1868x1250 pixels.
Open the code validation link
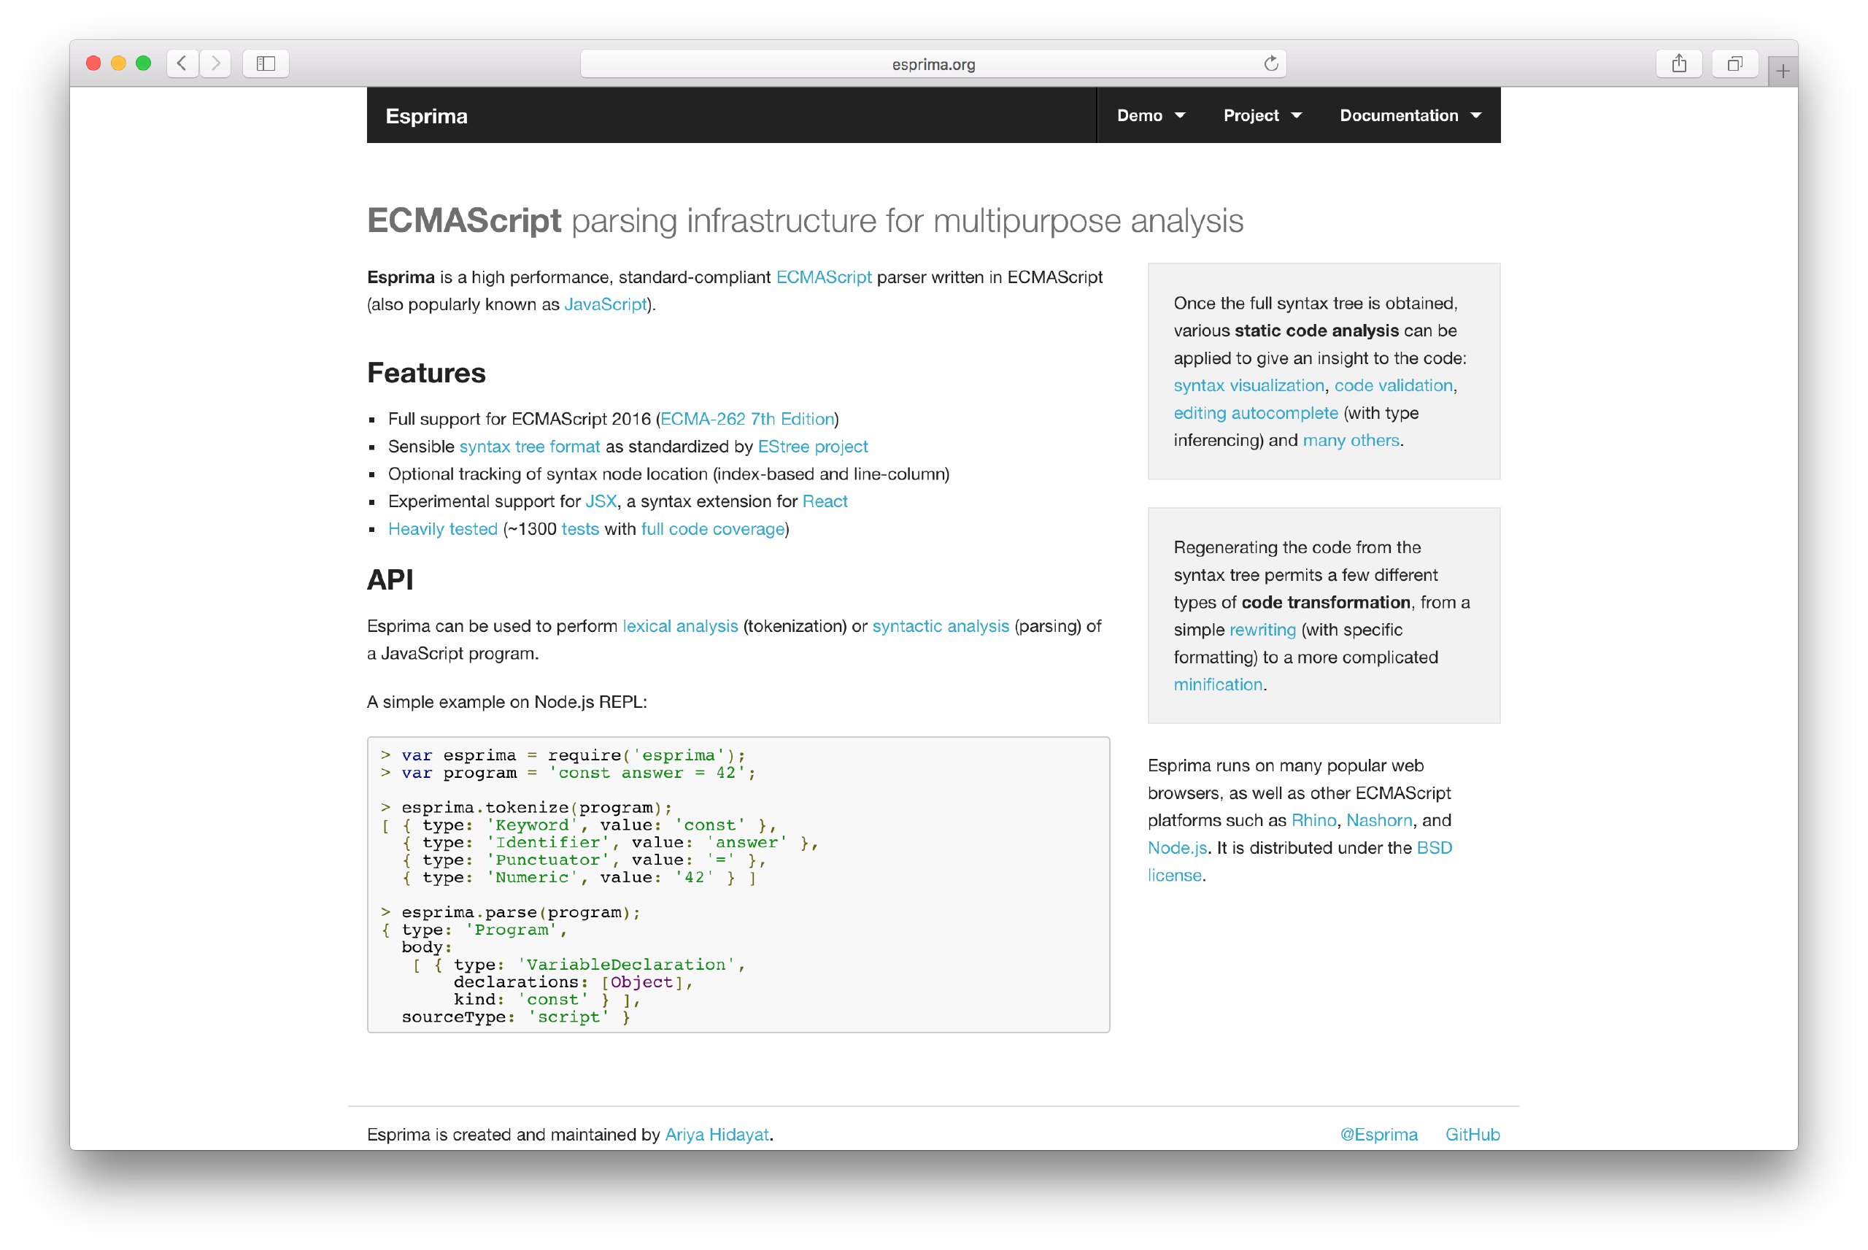click(x=1394, y=385)
